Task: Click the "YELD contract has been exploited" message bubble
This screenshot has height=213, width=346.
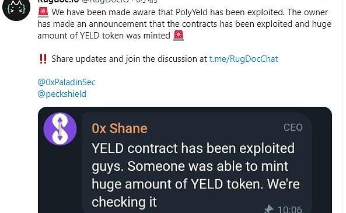Action: [197, 163]
